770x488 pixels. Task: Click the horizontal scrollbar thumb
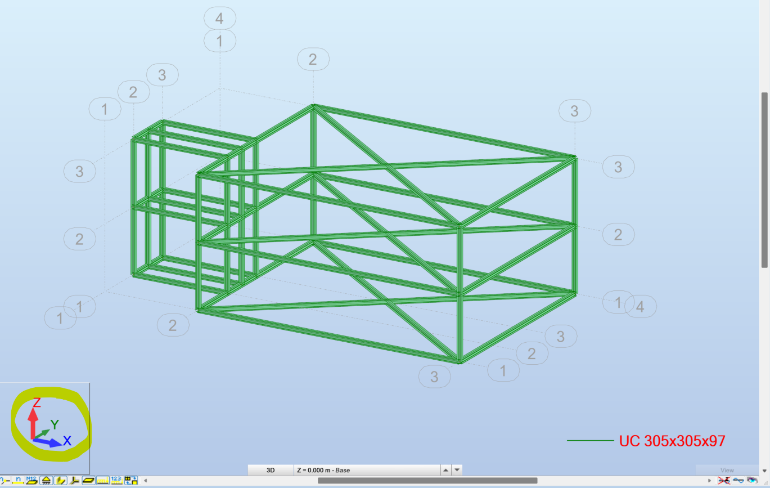coord(427,481)
